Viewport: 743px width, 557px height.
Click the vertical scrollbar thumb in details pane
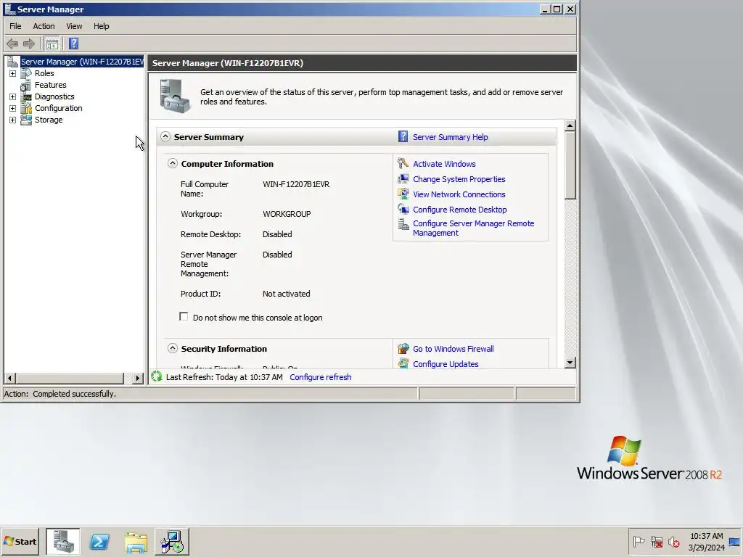[570, 165]
